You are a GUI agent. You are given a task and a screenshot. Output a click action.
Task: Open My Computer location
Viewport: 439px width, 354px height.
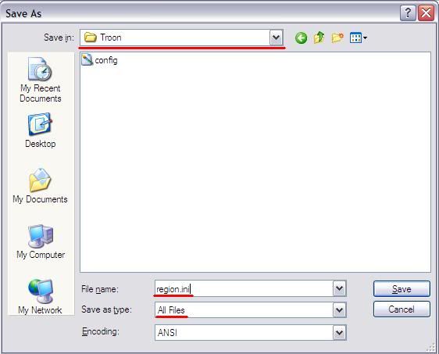pyautogui.click(x=41, y=241)
